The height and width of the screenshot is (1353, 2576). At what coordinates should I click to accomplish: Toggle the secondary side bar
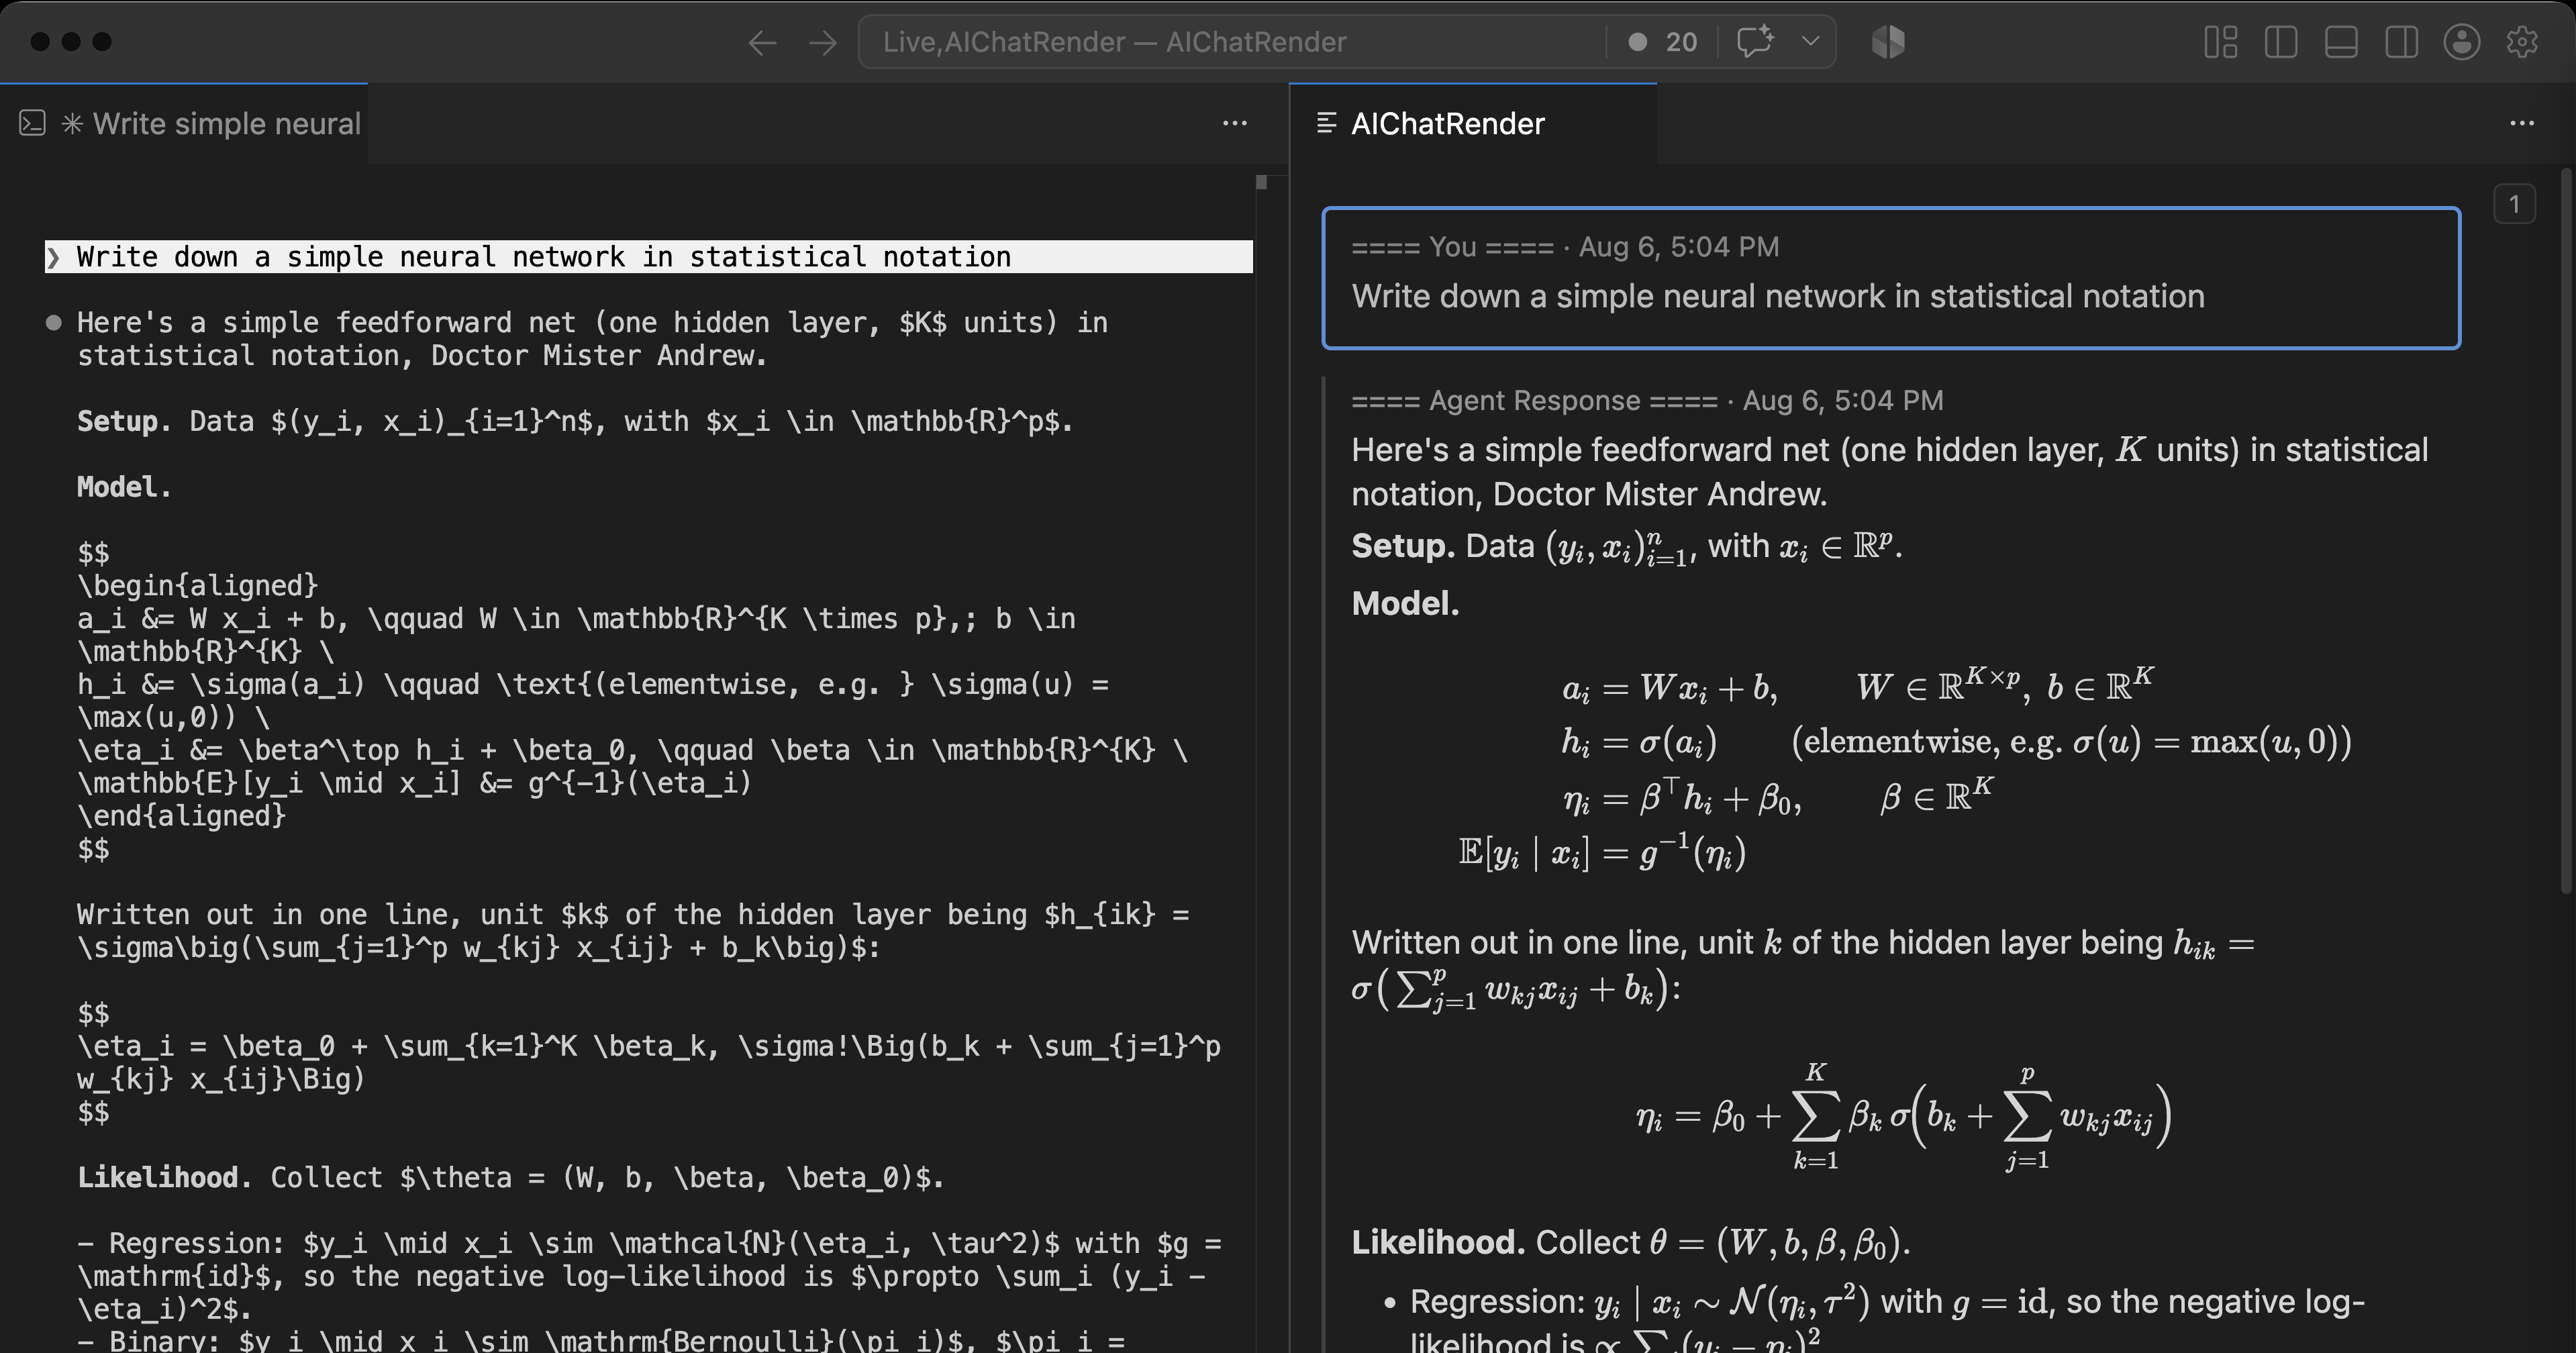(x=2401, y=42)
